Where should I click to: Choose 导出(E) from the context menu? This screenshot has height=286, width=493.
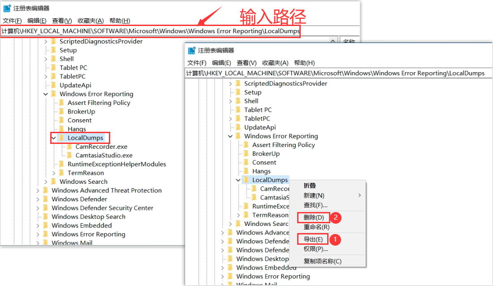click(x=313, y=239)
